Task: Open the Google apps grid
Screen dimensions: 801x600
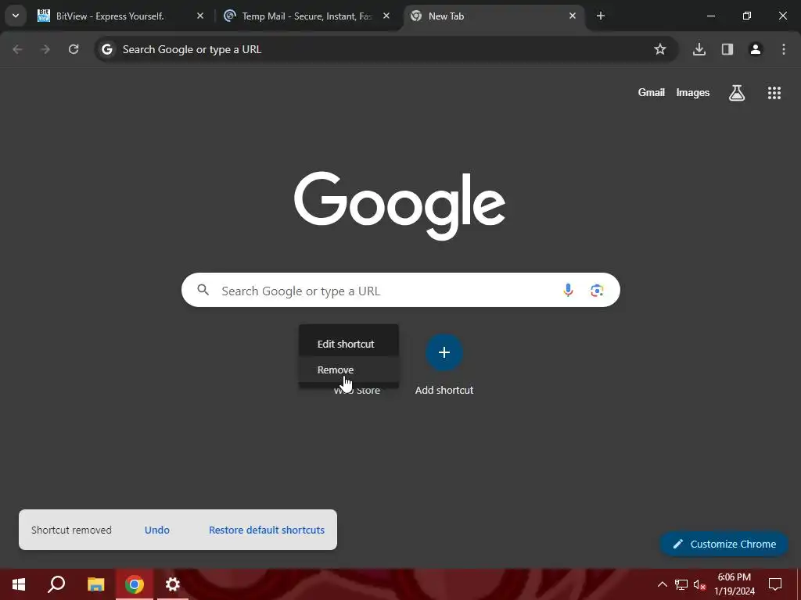Action: point(774,92)
